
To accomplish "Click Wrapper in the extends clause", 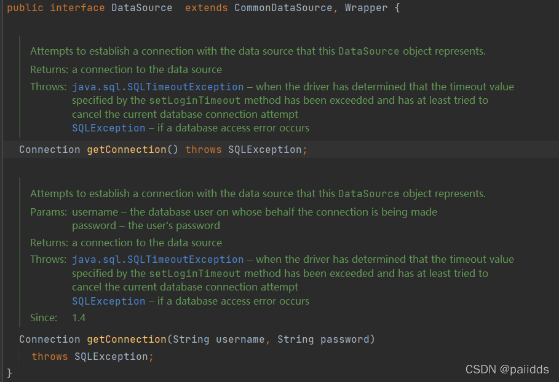I will 366,8.
